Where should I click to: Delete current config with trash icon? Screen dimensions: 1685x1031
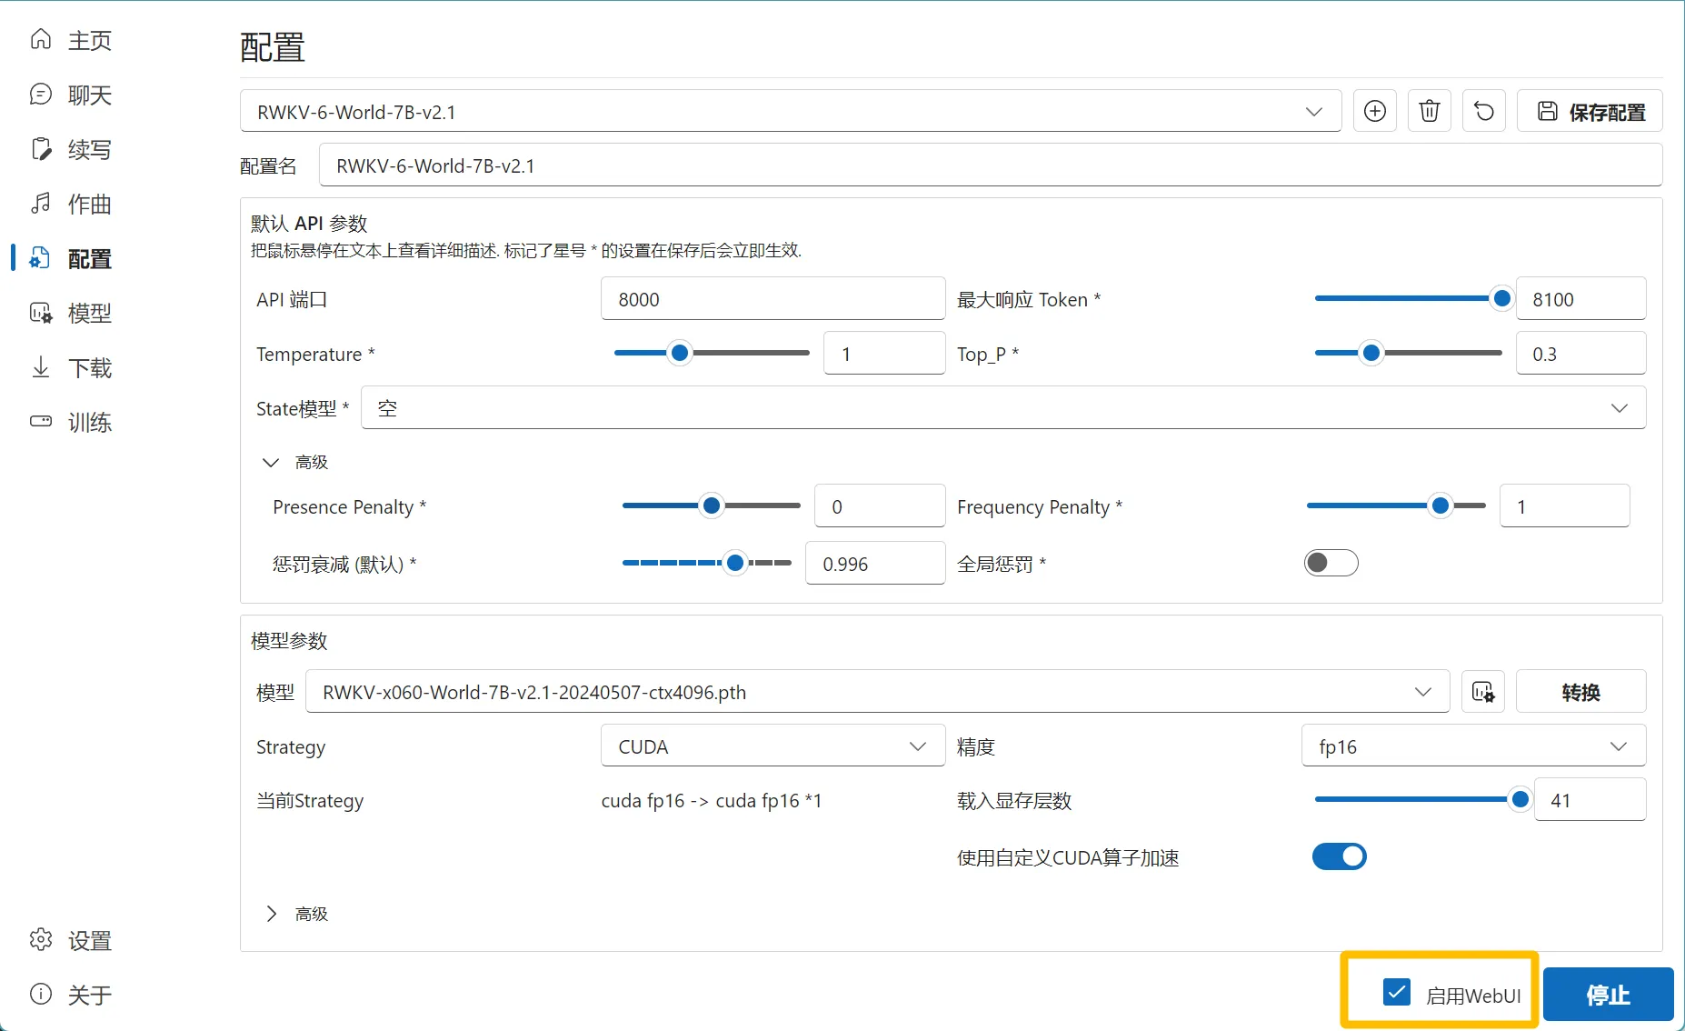(1430, 111)
